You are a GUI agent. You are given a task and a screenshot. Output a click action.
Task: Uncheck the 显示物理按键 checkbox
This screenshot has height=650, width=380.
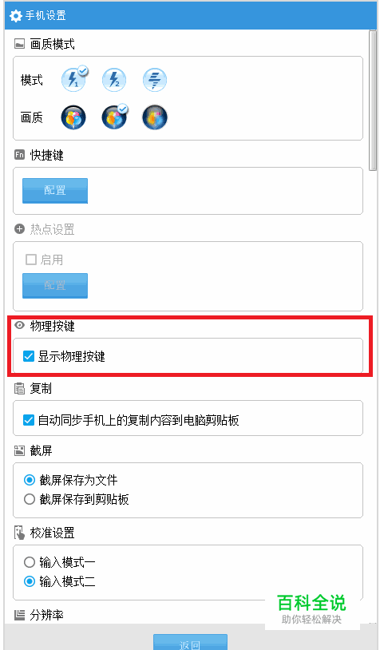coord(29,356)
